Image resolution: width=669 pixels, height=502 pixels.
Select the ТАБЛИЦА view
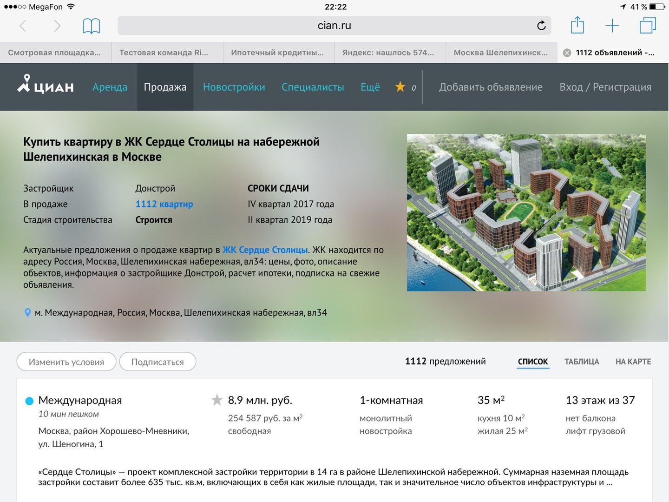(x=582, y=362)
